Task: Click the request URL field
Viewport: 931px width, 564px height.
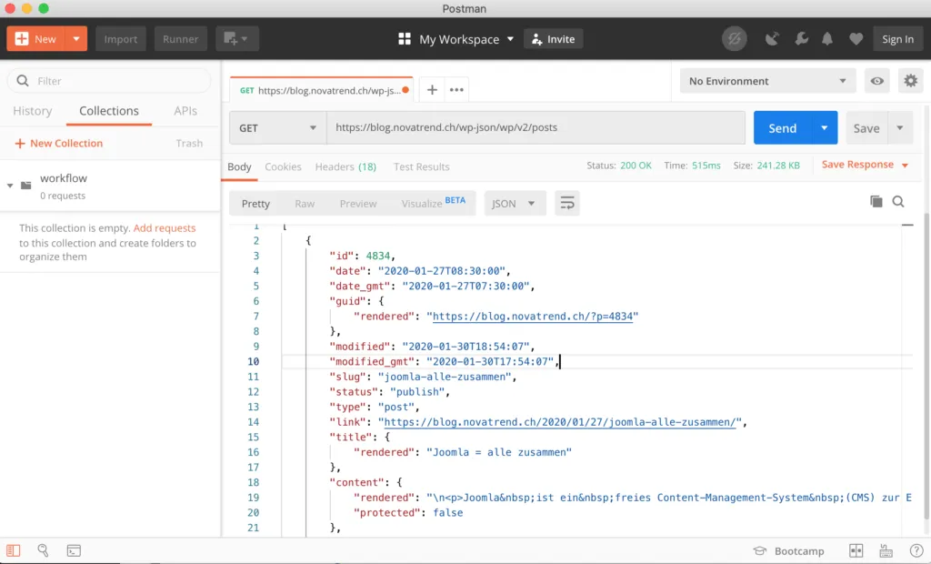Action: click(x=536, y=127)
